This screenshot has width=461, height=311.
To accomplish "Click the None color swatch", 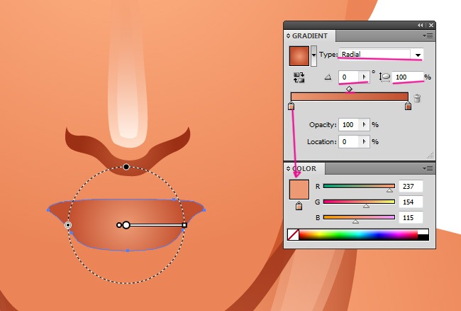I will click(x=293, y=235).
